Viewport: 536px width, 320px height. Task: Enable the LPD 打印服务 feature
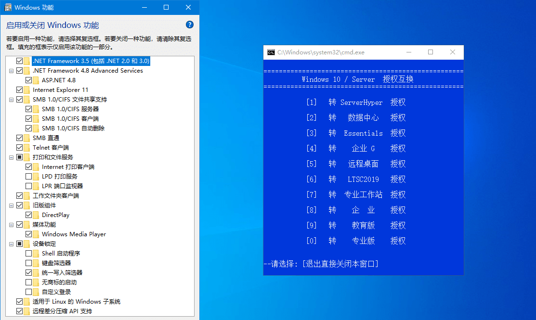[x=28, y=176]
